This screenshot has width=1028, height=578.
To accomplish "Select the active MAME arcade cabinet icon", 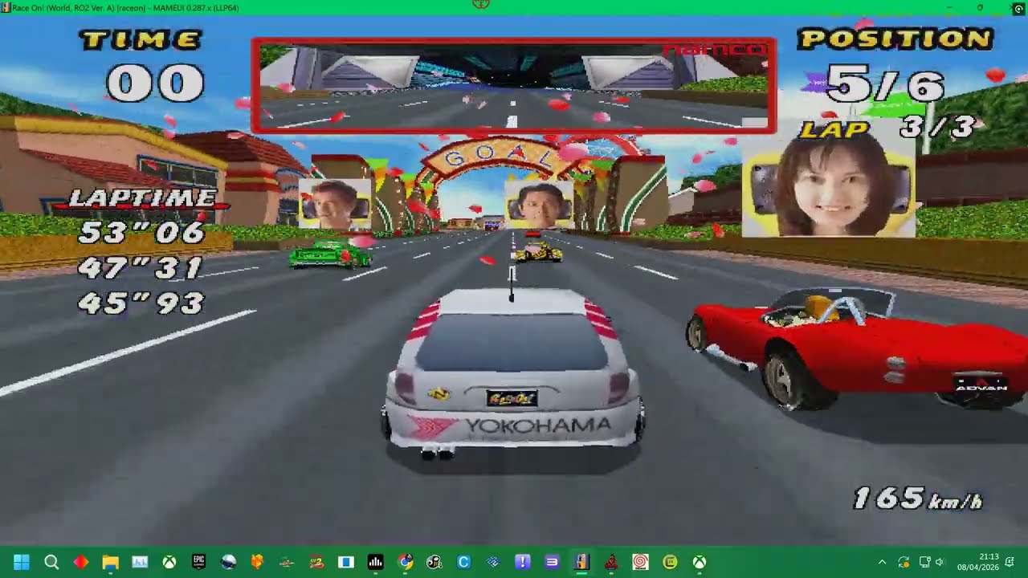I will tap(581, 562).
